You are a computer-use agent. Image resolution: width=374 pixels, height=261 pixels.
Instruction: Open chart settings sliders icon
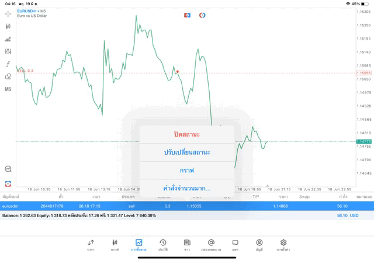tap(8, 51)
